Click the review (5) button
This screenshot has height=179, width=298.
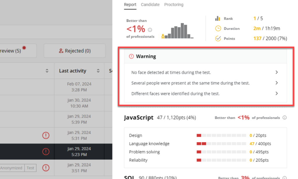pos(12,50)
